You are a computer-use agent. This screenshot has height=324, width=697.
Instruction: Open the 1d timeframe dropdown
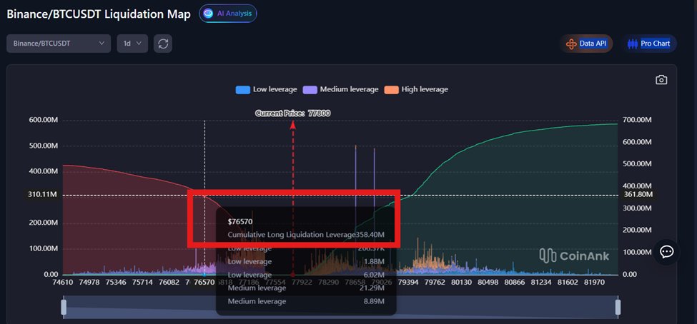pyautogui.click(x=132, y=44)
